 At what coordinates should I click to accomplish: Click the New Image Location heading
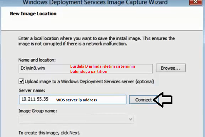(33, 14)
